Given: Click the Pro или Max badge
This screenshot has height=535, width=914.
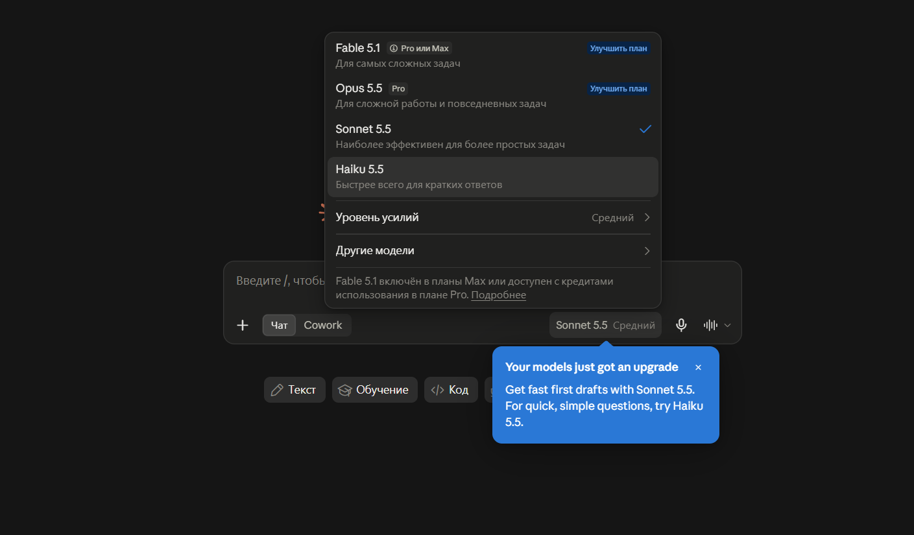Looking at the screenshot, I should 420,49.
